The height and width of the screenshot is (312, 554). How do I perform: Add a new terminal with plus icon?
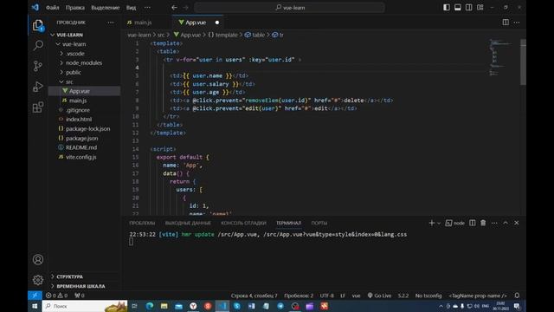coord(431,223)
